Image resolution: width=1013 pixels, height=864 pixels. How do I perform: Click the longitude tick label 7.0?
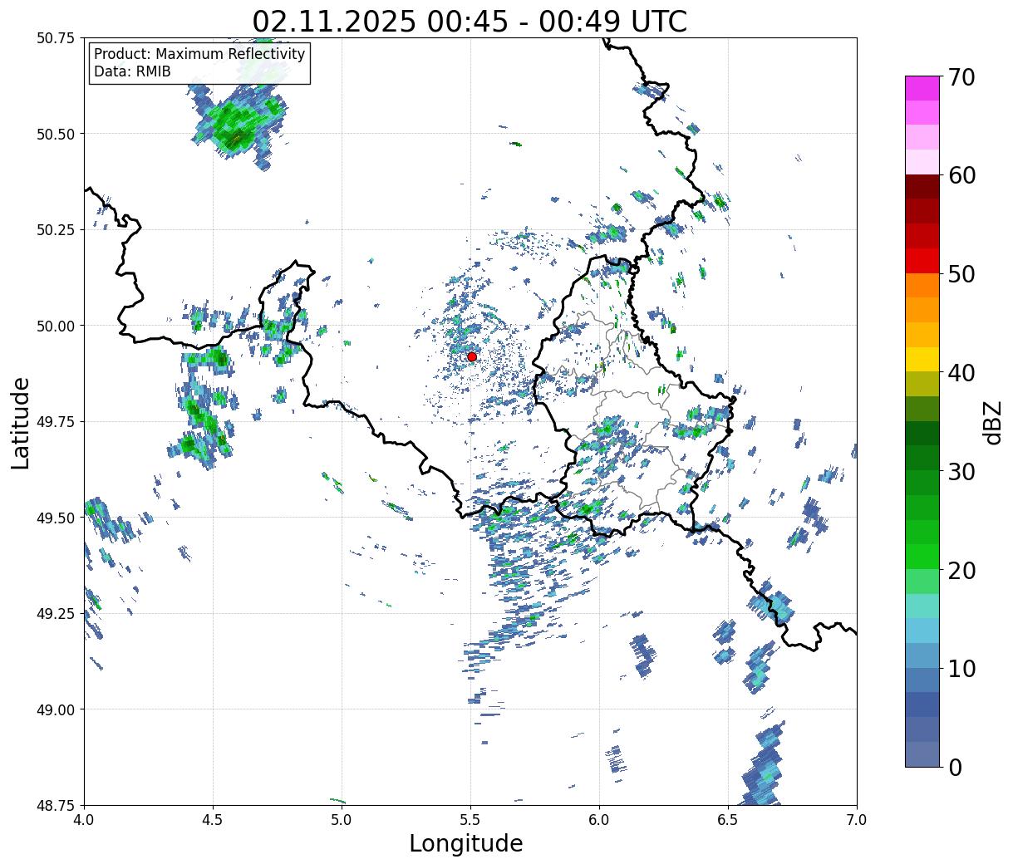(857, 820)
